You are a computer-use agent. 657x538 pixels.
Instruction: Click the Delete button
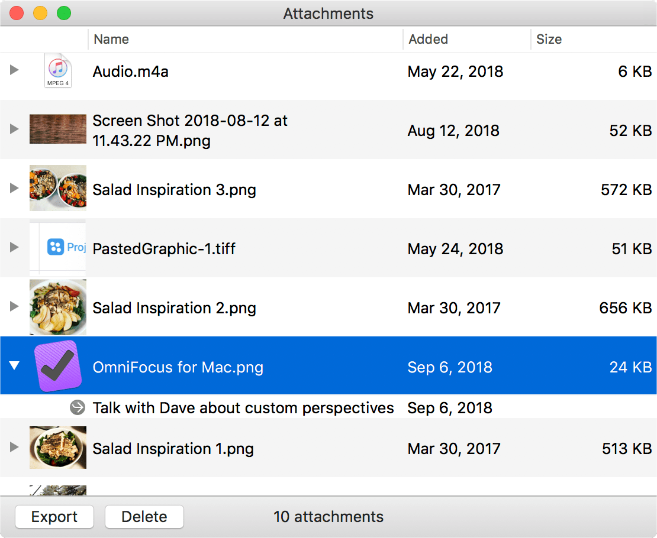144,517
